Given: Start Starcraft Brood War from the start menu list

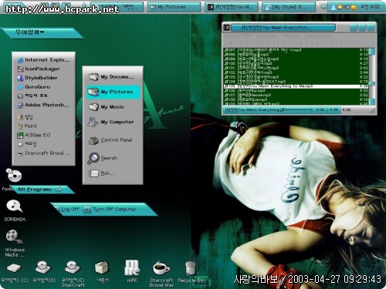Looking at the screenshot, I should pos(43,153).
